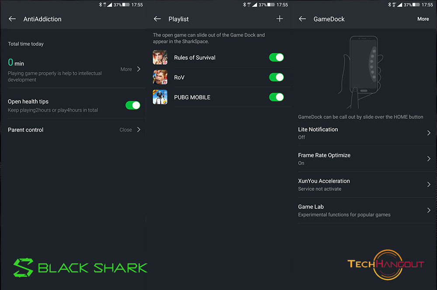Expand total time More chevron
This screenshot has width=437, height=290.
point(139,69)
